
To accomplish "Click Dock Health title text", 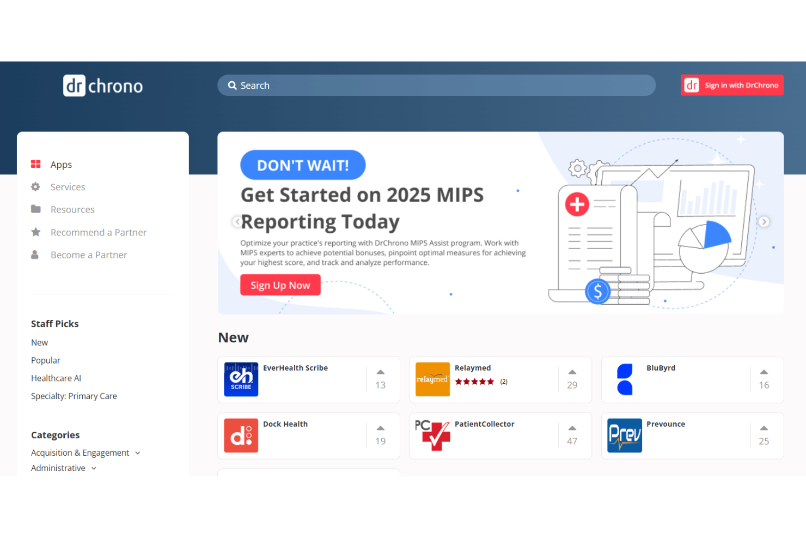I will (285, 424).
